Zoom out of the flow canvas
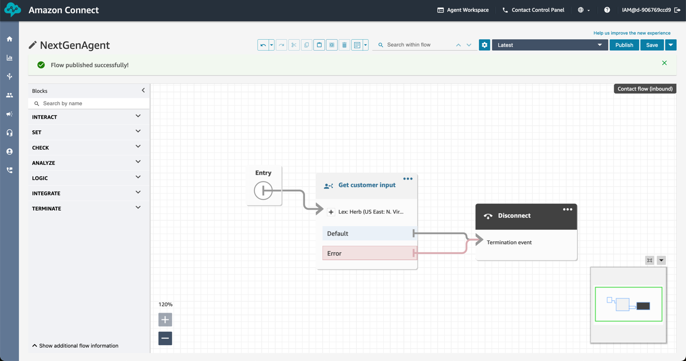The width and height of the screenshot is (686, 361). (165, 338)
